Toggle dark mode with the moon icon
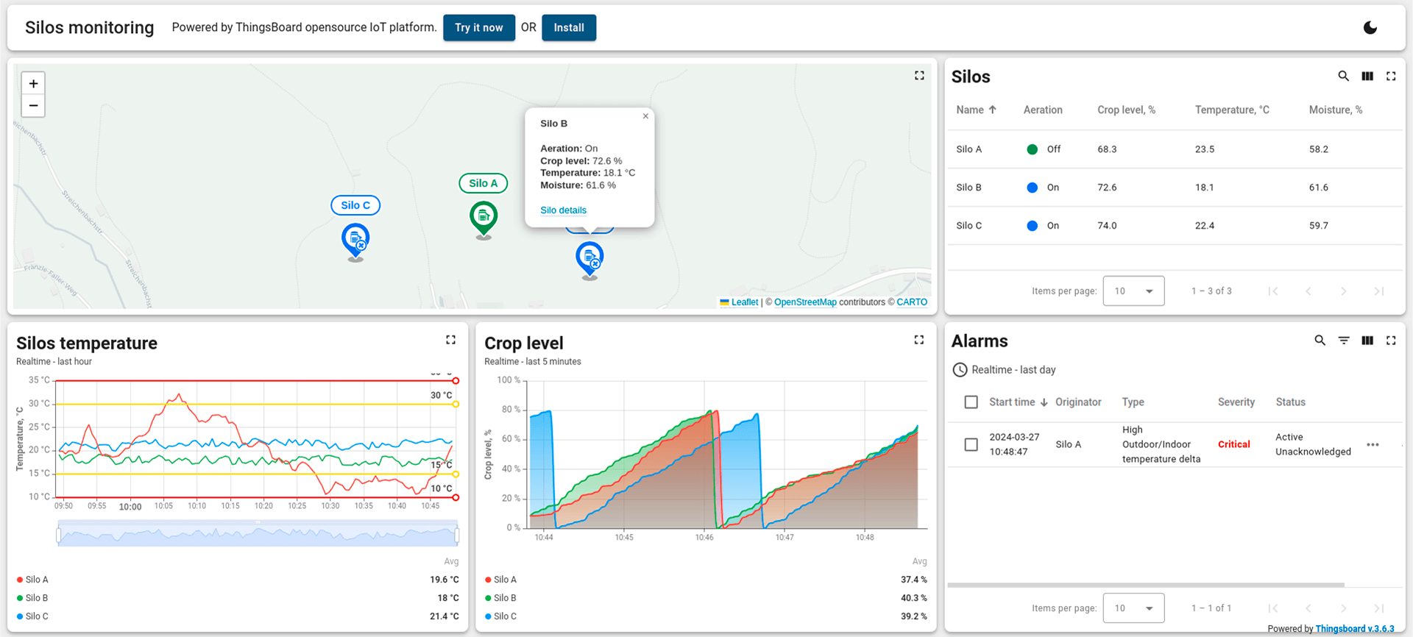 pos(1370,28)
